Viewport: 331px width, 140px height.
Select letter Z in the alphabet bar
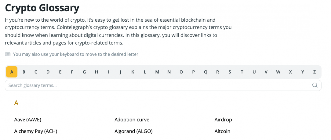(314, 72)
